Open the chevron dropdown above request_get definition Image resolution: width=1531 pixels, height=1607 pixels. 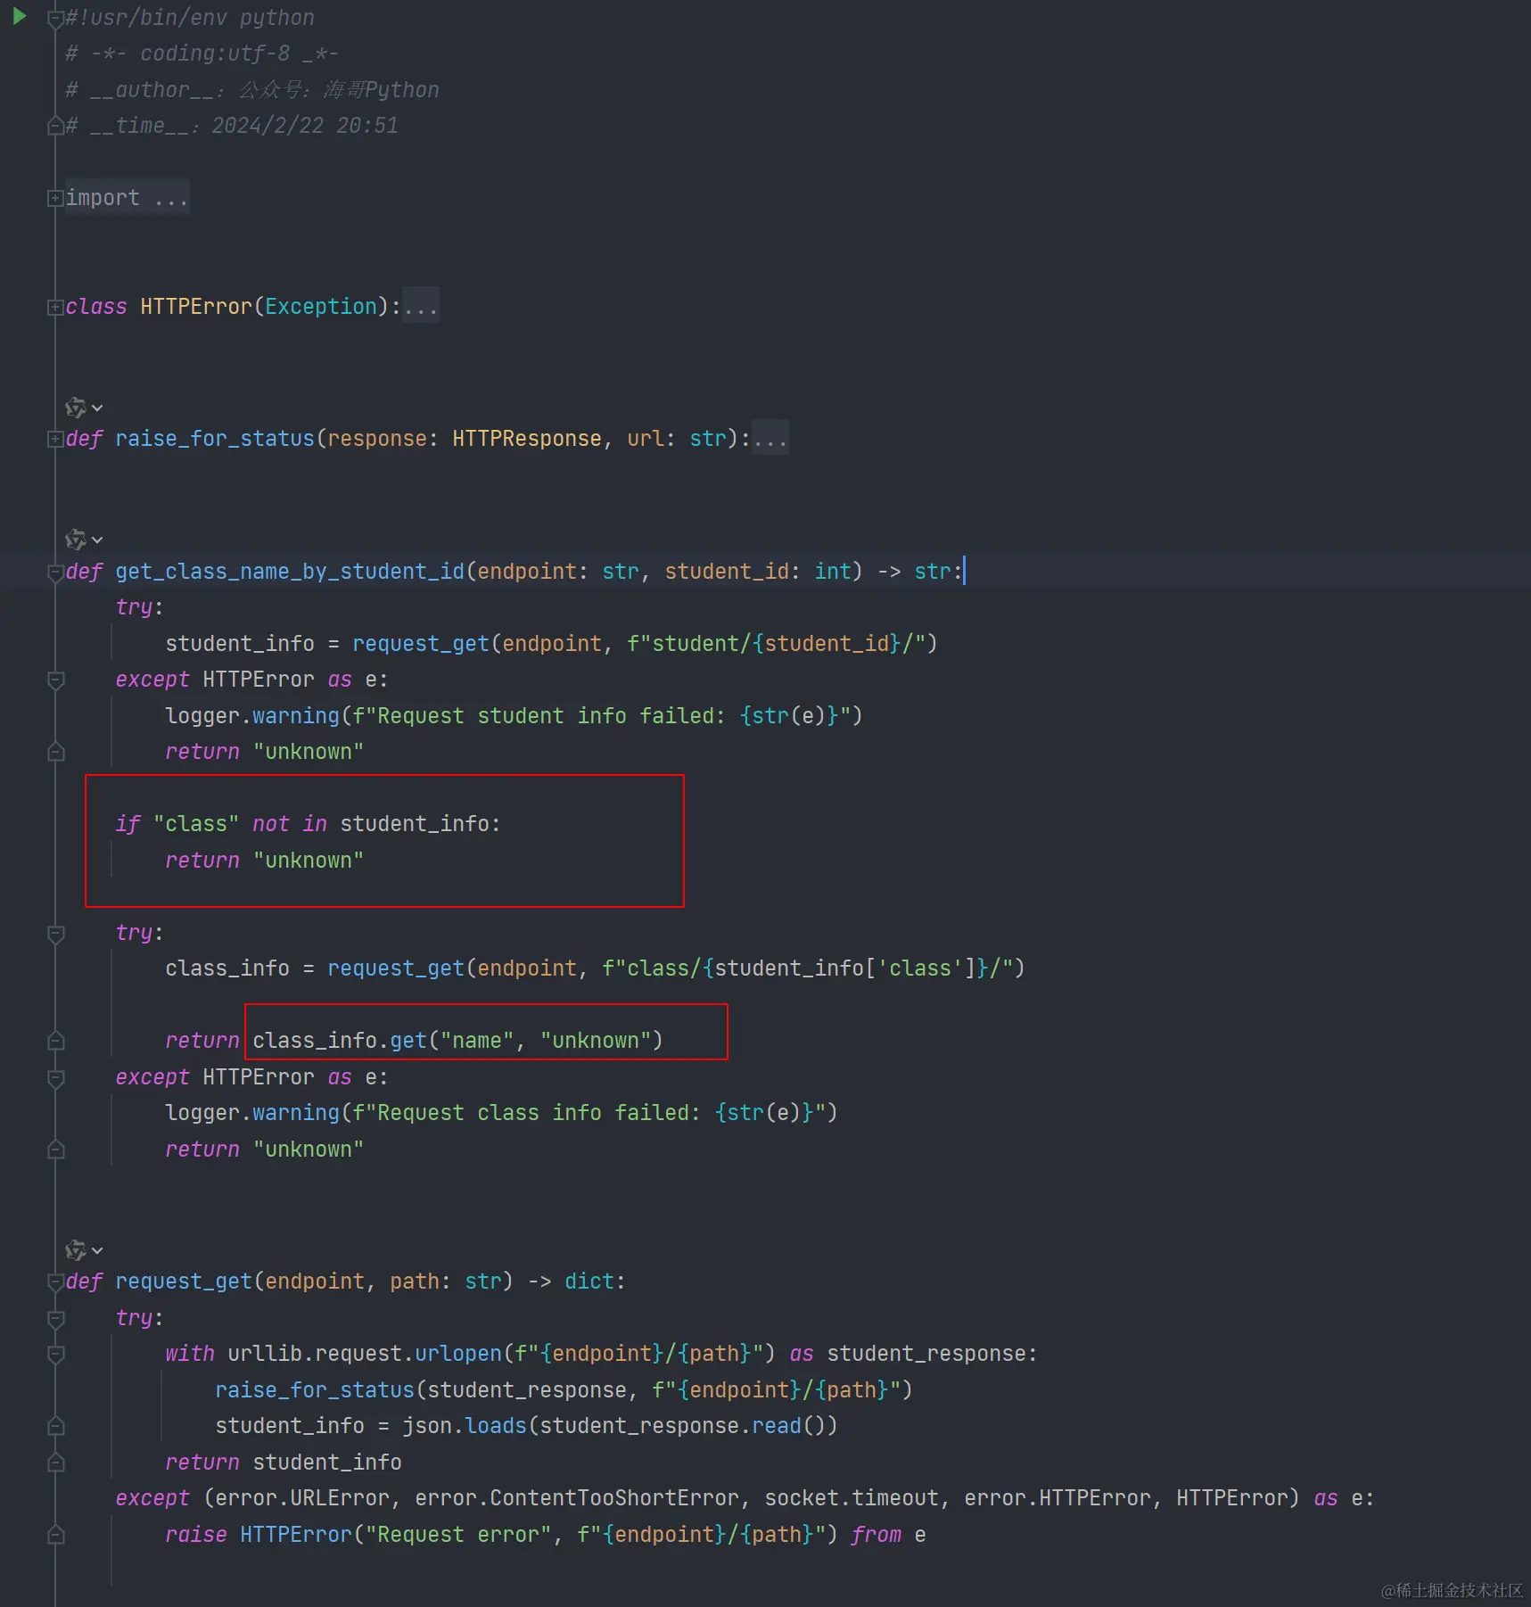97,1251
